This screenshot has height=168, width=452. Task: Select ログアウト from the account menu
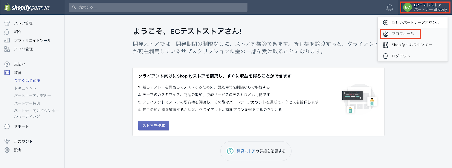401,56
